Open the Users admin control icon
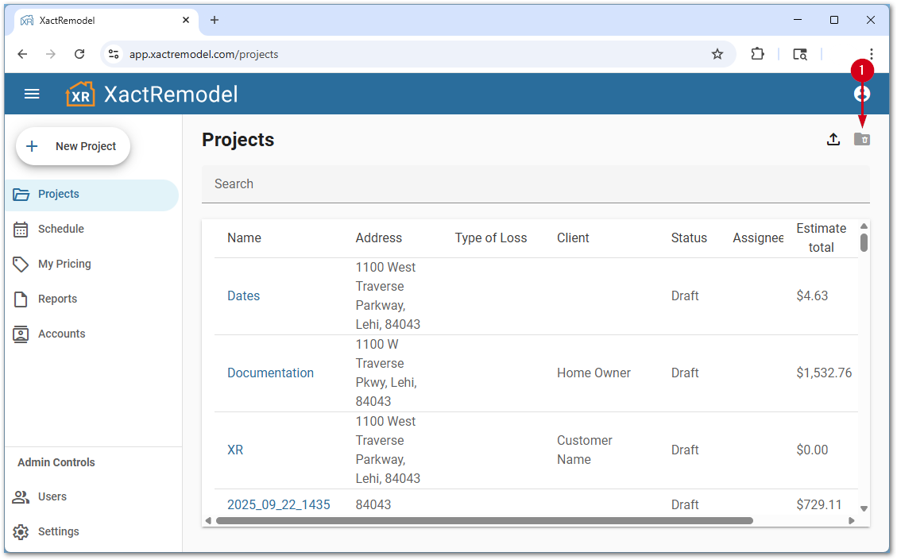The height and width of the screenshot is (560, 897). [21, 496]
